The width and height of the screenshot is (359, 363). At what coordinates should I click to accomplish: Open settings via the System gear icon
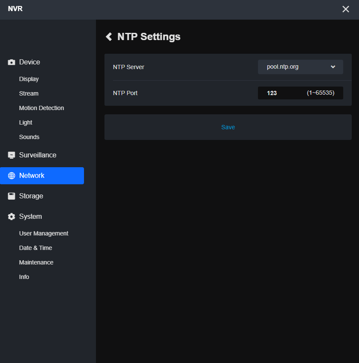point(11,216)
